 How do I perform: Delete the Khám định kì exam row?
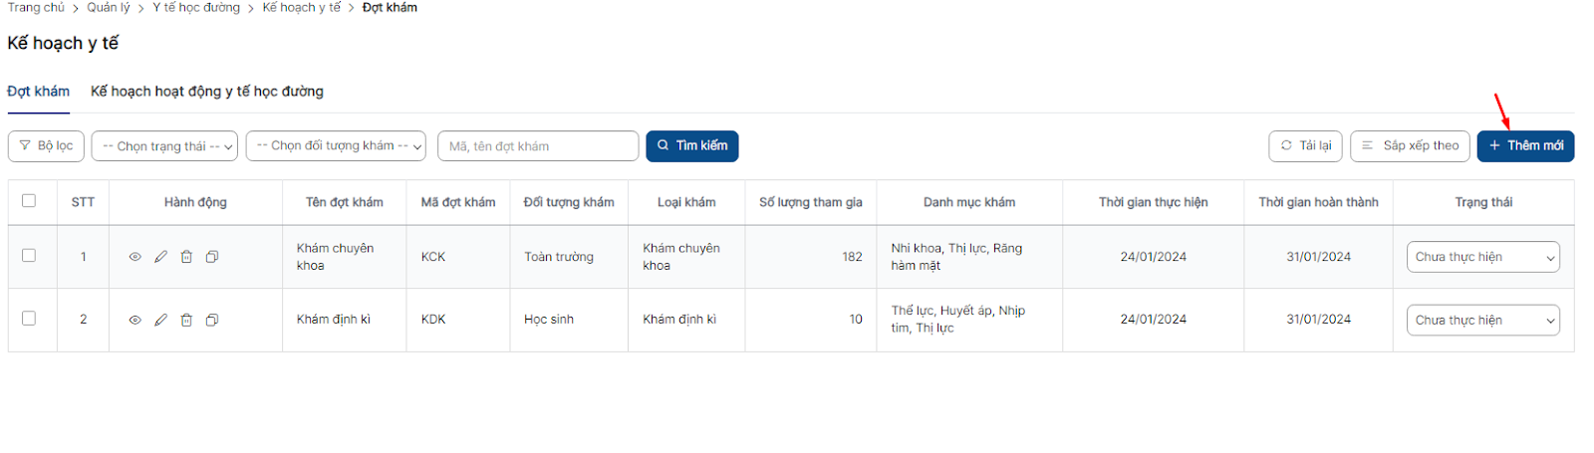(x=186, y=321)
